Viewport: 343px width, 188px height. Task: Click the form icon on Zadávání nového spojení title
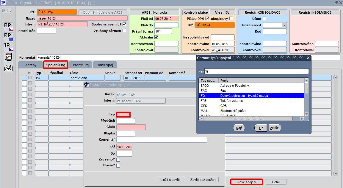pyautogui.click(x=87, y=85)
